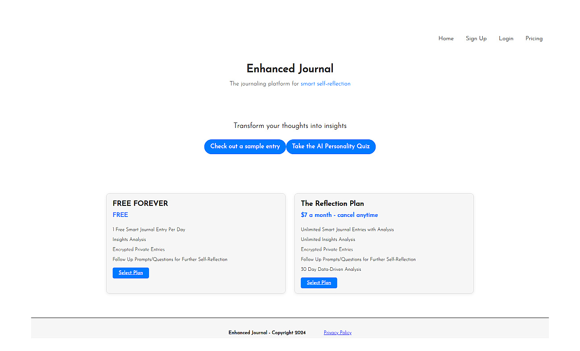Select Plan in the FREE FOREVER card
This screenshot has width=580, height=351.
coord(131,273)
